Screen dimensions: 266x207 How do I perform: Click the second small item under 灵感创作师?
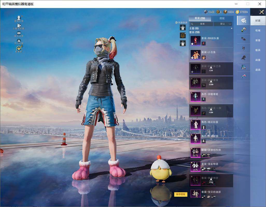tap(208, 155)
